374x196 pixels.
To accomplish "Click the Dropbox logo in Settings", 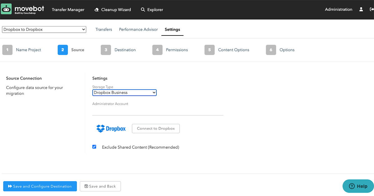I will [111, 128].
